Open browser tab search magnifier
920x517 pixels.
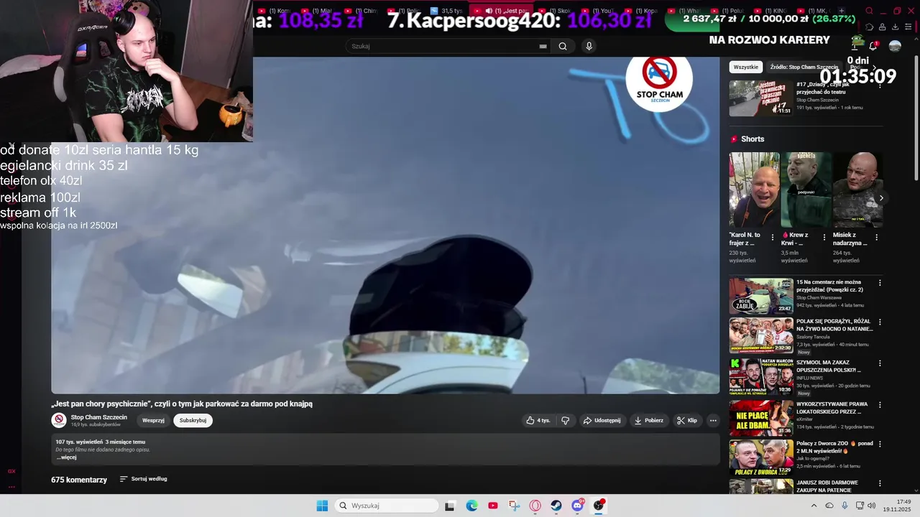[x=869, y=11]
